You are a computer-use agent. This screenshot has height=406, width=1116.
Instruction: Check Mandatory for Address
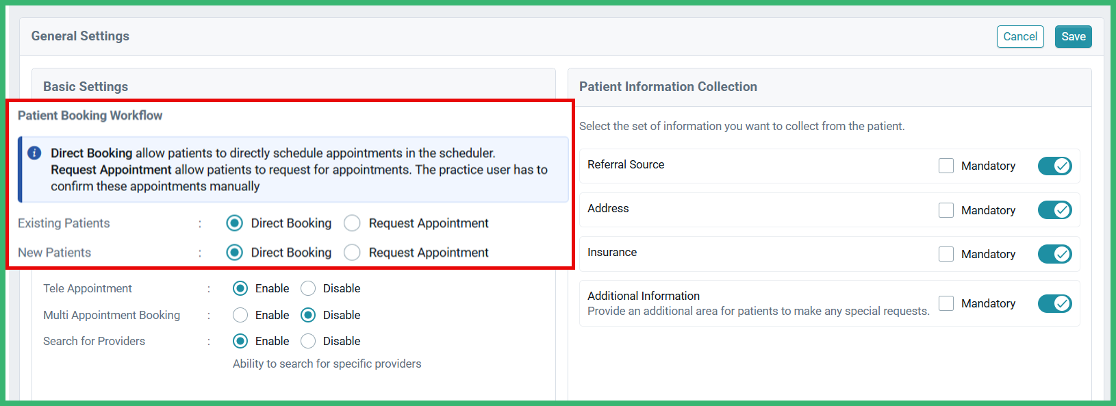946,210
